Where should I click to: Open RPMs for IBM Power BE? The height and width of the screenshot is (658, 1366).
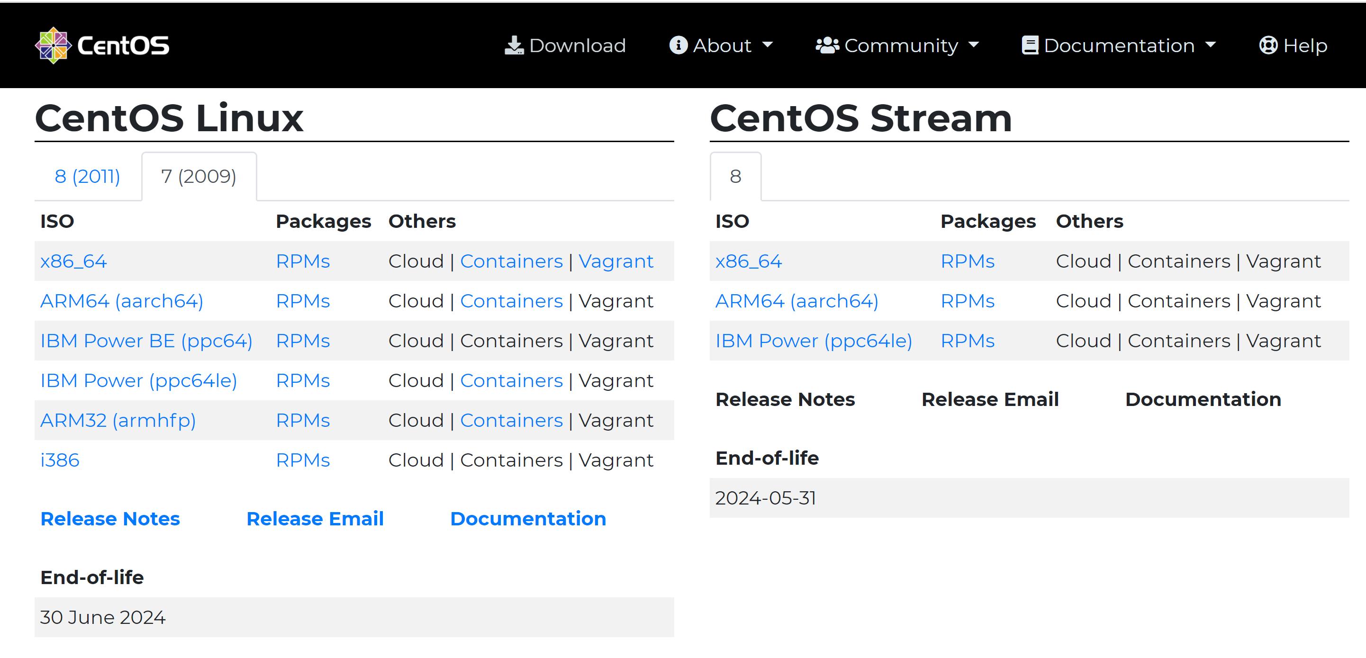pyautogui.click(x=303, y=341)
